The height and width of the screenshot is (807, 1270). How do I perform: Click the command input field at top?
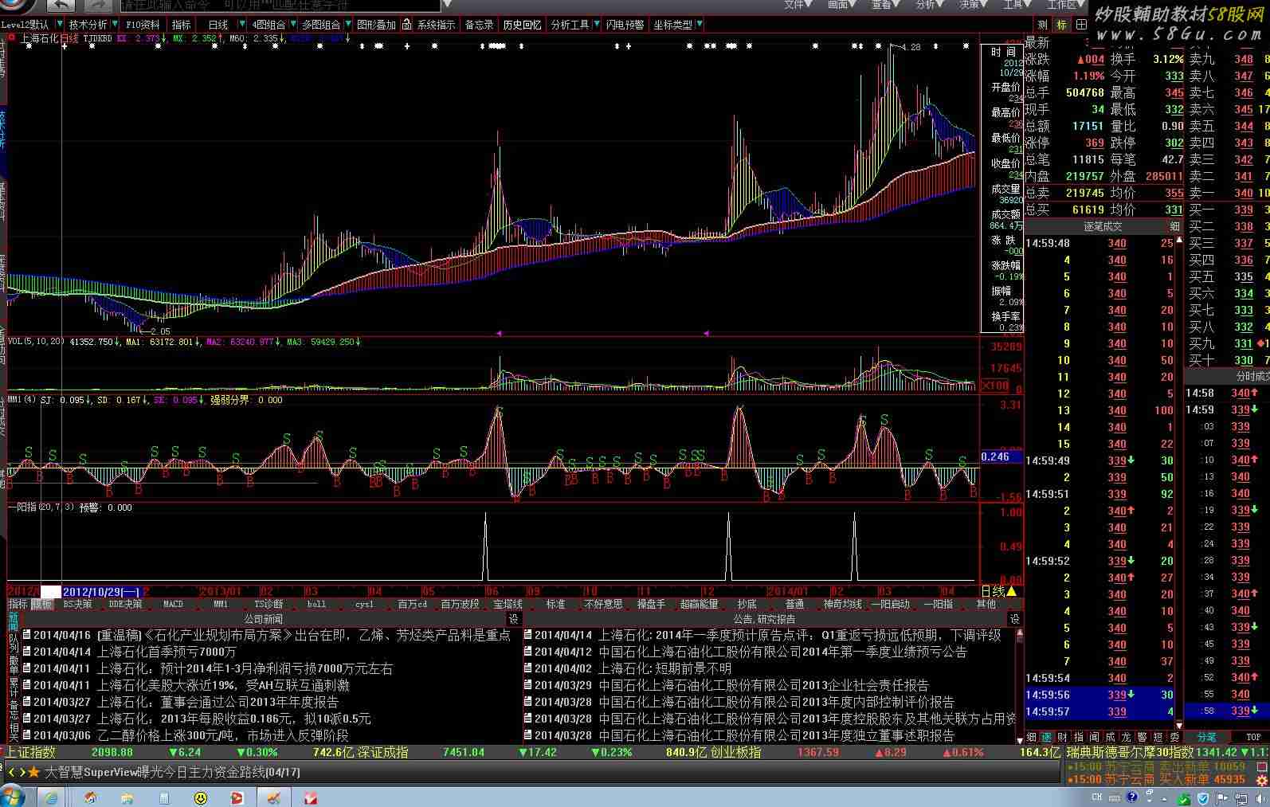coord(279,6)
